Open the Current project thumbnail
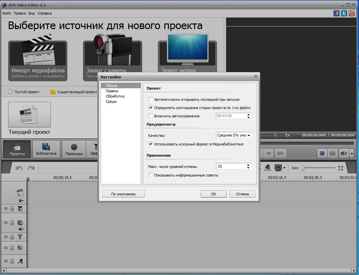Screen dimensions: 359x275 pos(29,114)
